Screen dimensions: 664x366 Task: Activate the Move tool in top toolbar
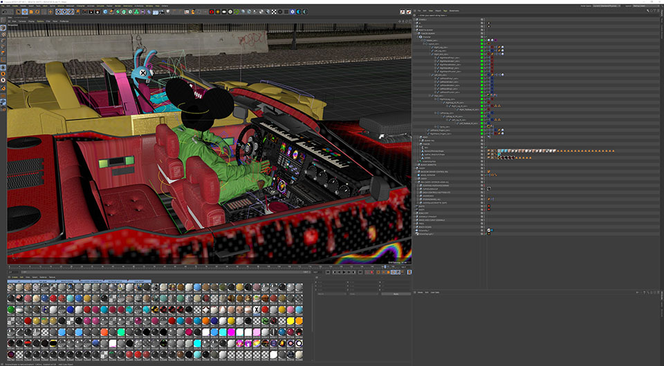pyautogui.click(x=25, y=12)
